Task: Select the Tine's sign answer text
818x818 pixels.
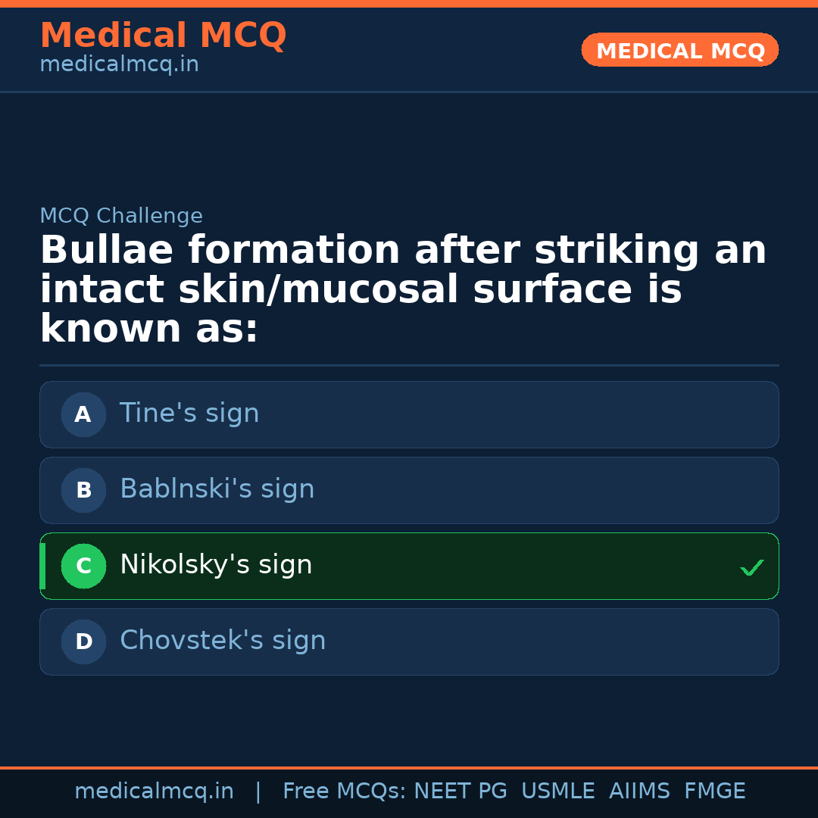Action: tap(189, 414)
